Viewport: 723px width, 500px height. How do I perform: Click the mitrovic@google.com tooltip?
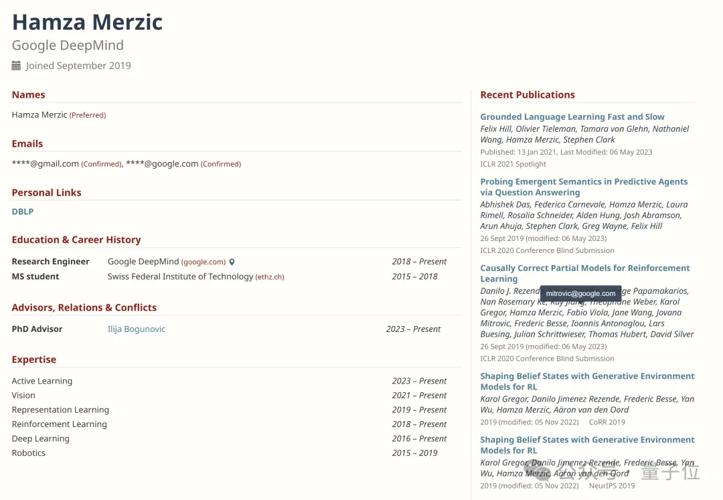tap(580, 294)
